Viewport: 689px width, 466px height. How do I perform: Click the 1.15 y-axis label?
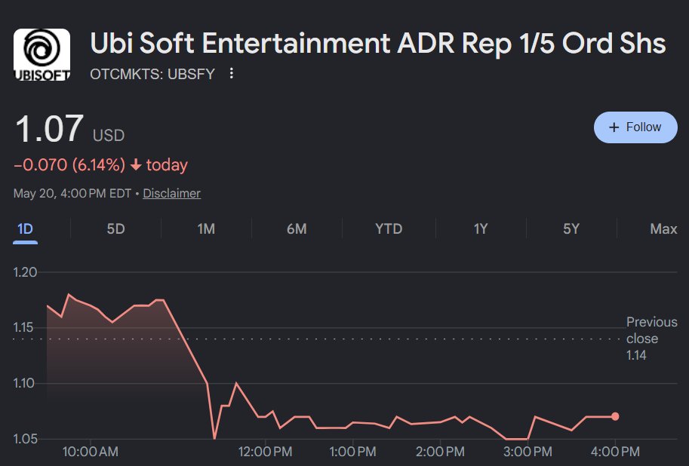(x=23, y=327)
